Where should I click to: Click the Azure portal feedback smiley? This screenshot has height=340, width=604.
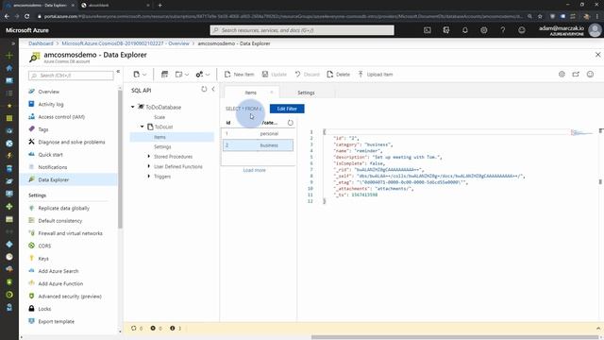(522, 30)
